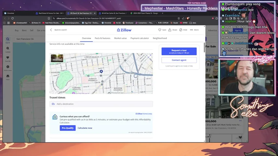Open the Sell menu in the background page
The height and width of the screenshot is (156, 278).
point(32,31)
